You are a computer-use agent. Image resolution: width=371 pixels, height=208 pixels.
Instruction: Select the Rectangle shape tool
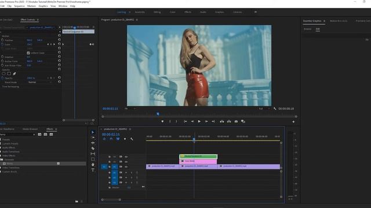[x=93, y=159]
